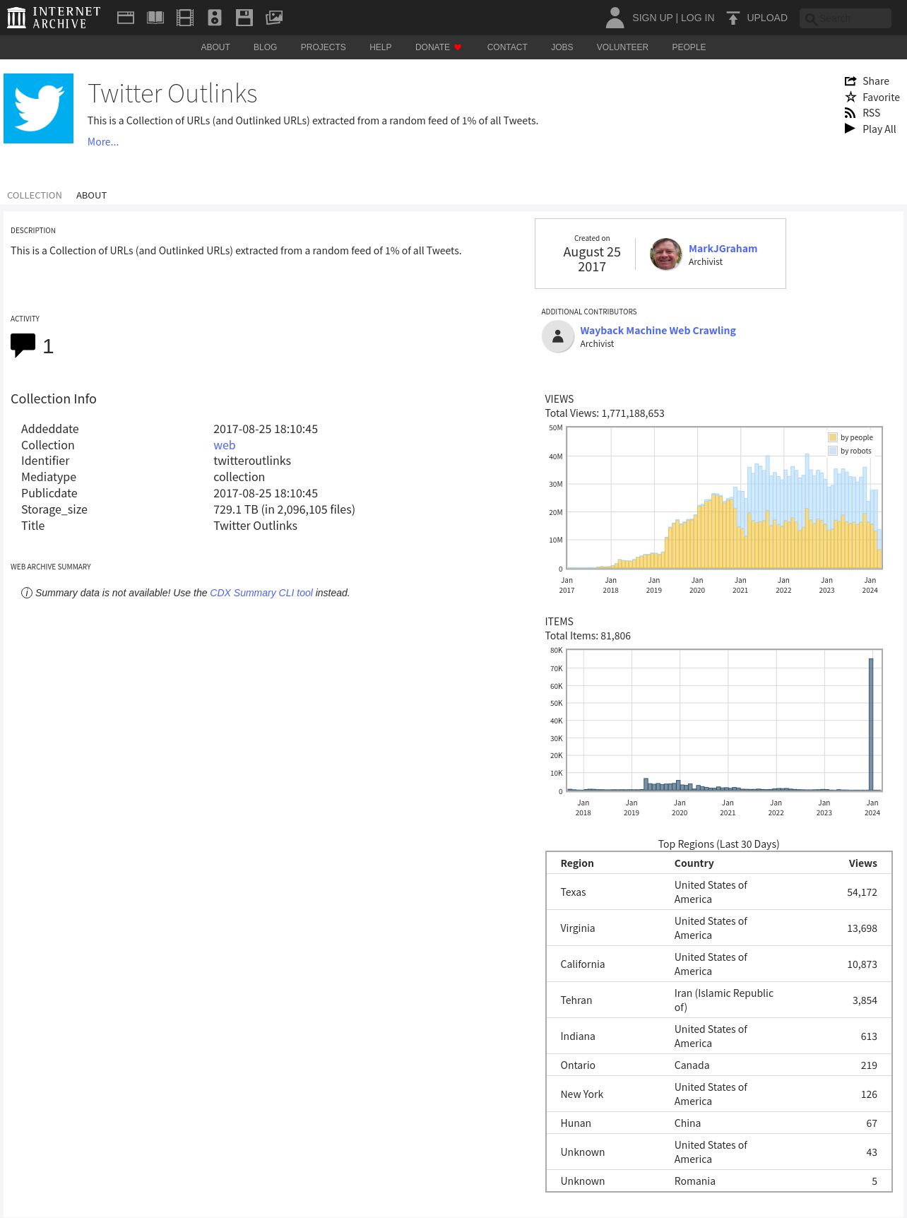The height and width of the screenshot is (1218, 907).
Task: Open the Images media icon
Action: (x=274, y=18)
